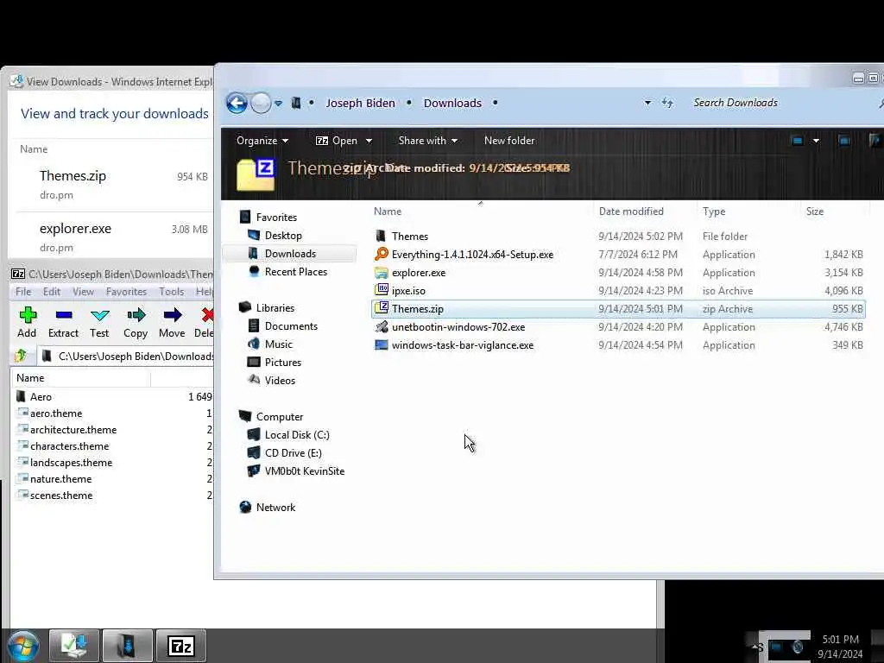Select the Aero folder in 7-Zip
Image resolution: width=884 pixels, height=663 pixels.
point(41,396)
